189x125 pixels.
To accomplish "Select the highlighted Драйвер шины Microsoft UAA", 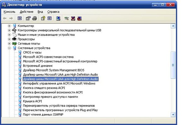I will point(60,79).
